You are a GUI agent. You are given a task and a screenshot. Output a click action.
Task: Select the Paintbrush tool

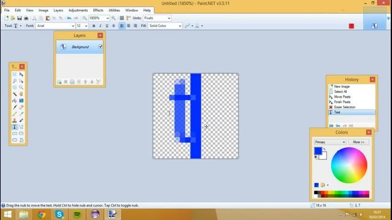(15, 107)
